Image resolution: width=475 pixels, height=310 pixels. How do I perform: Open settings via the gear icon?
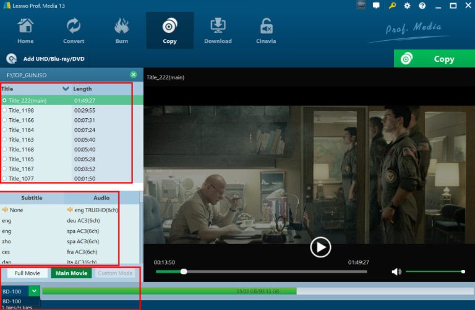click(407, 6)
